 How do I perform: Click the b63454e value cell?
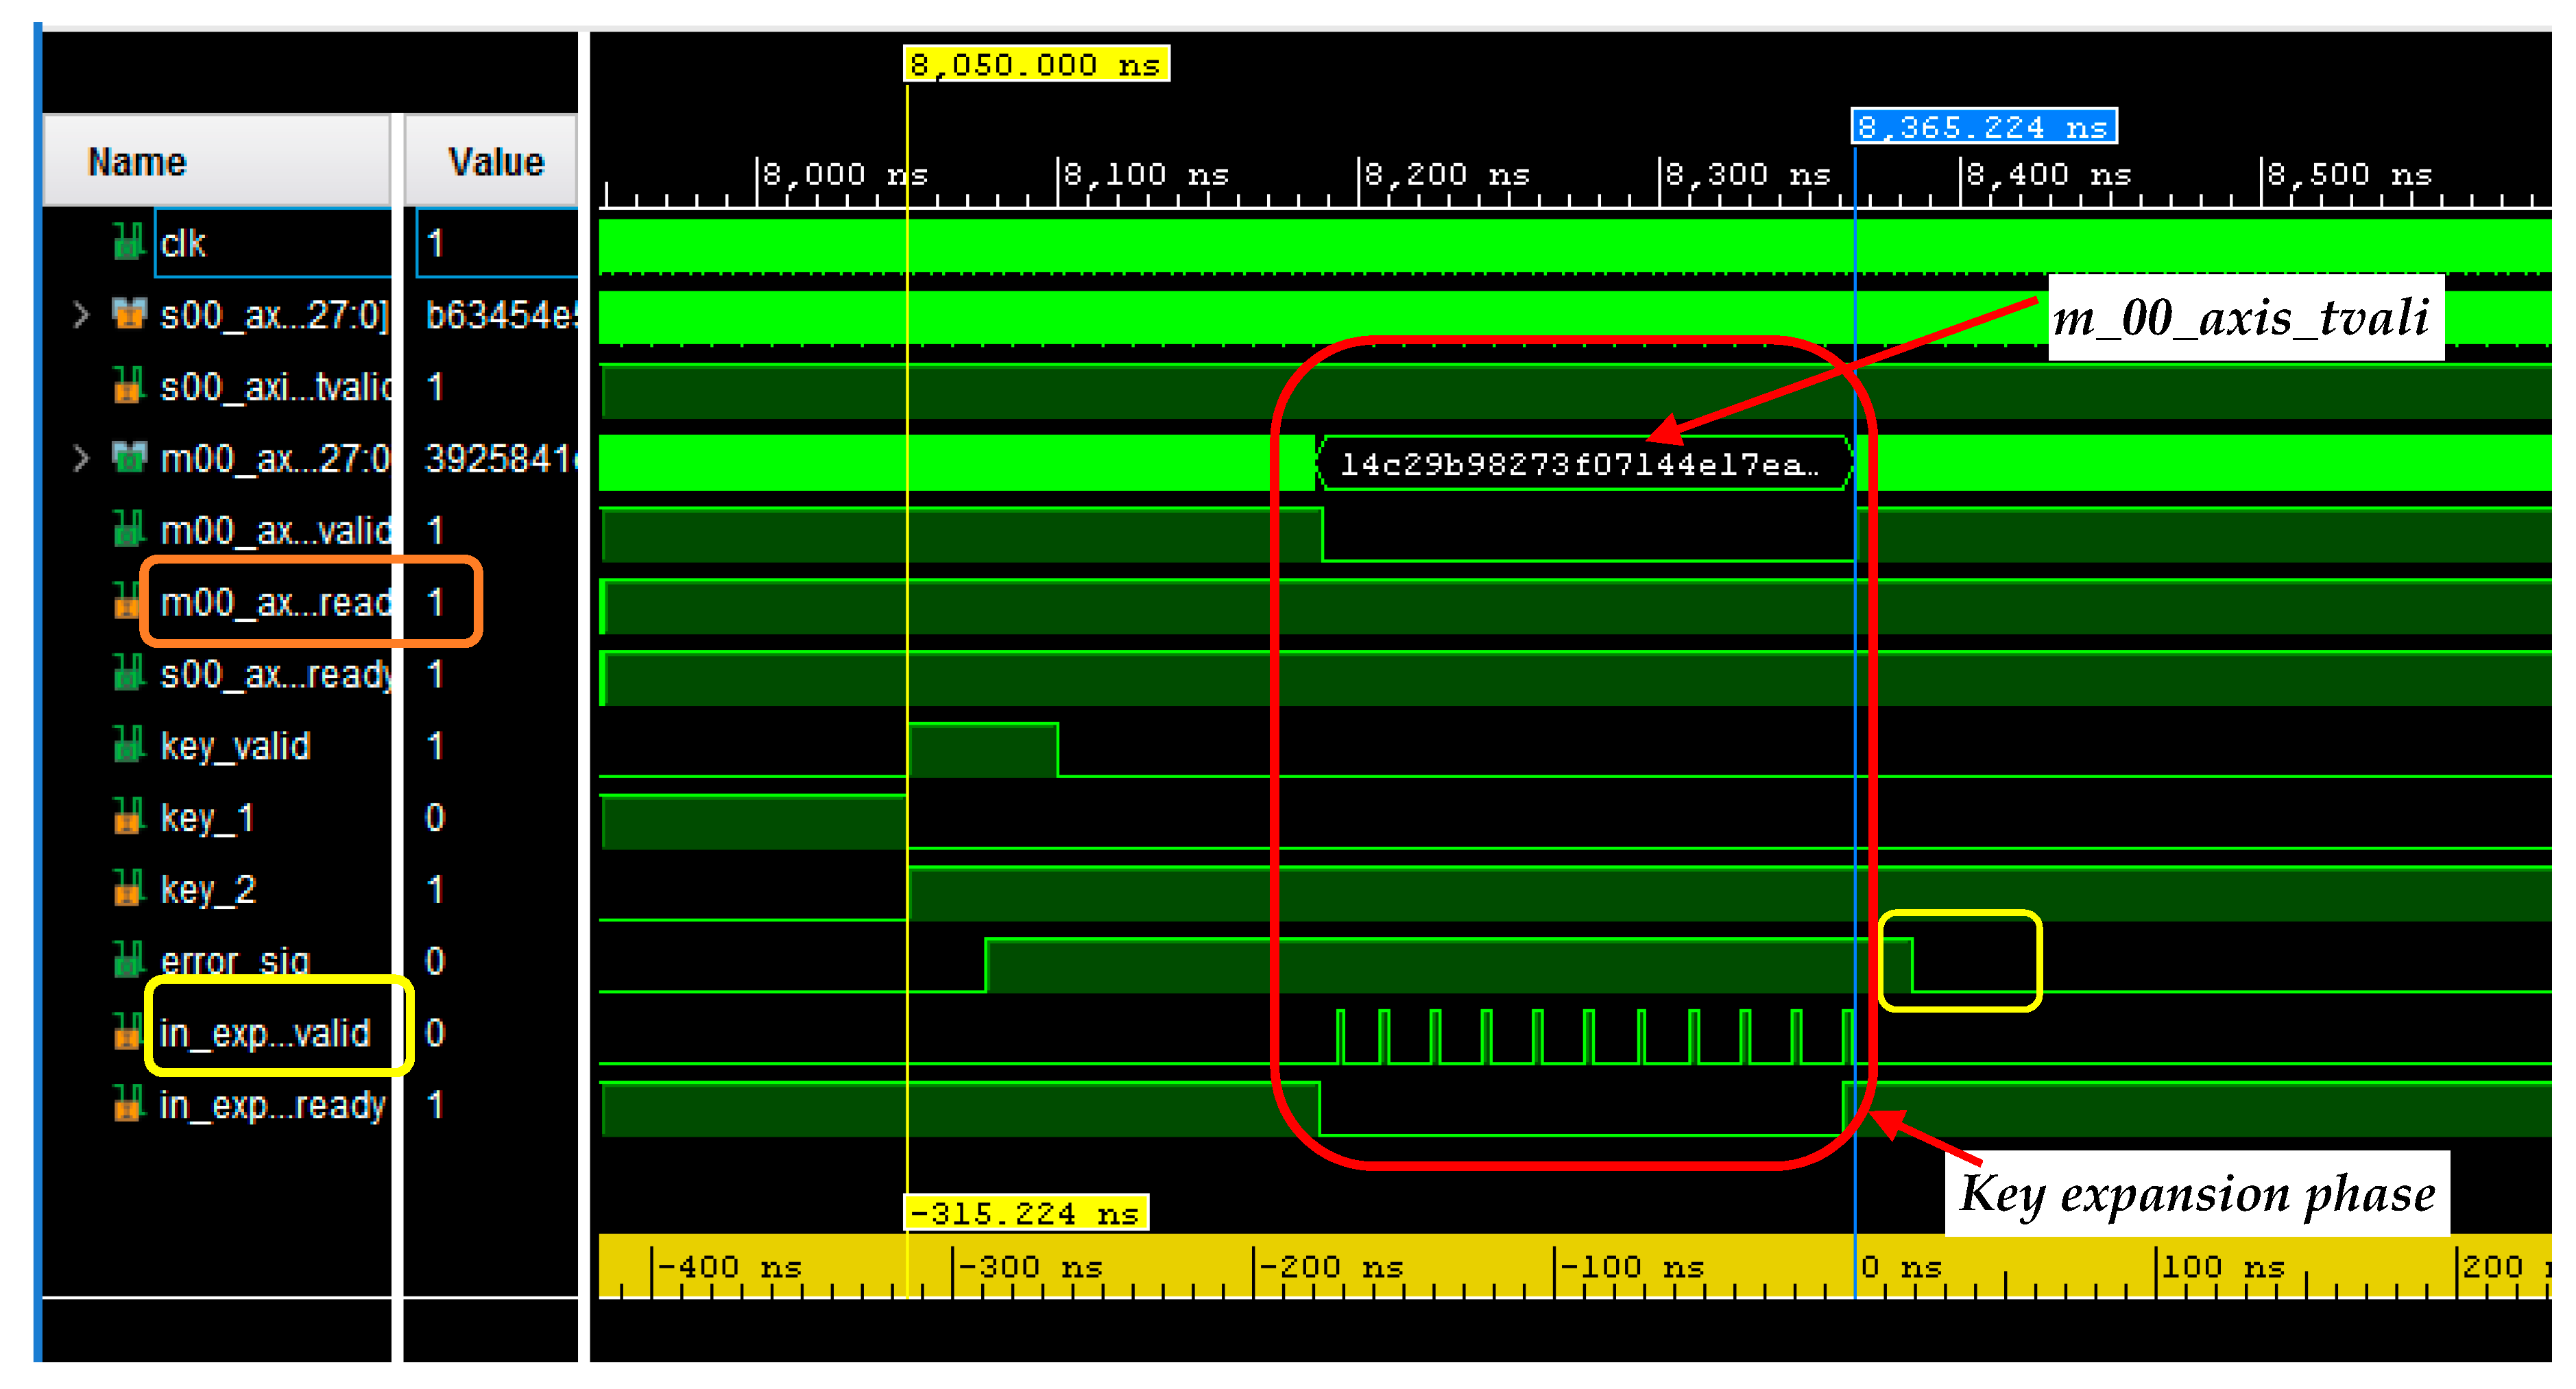[x=501, y=315]
